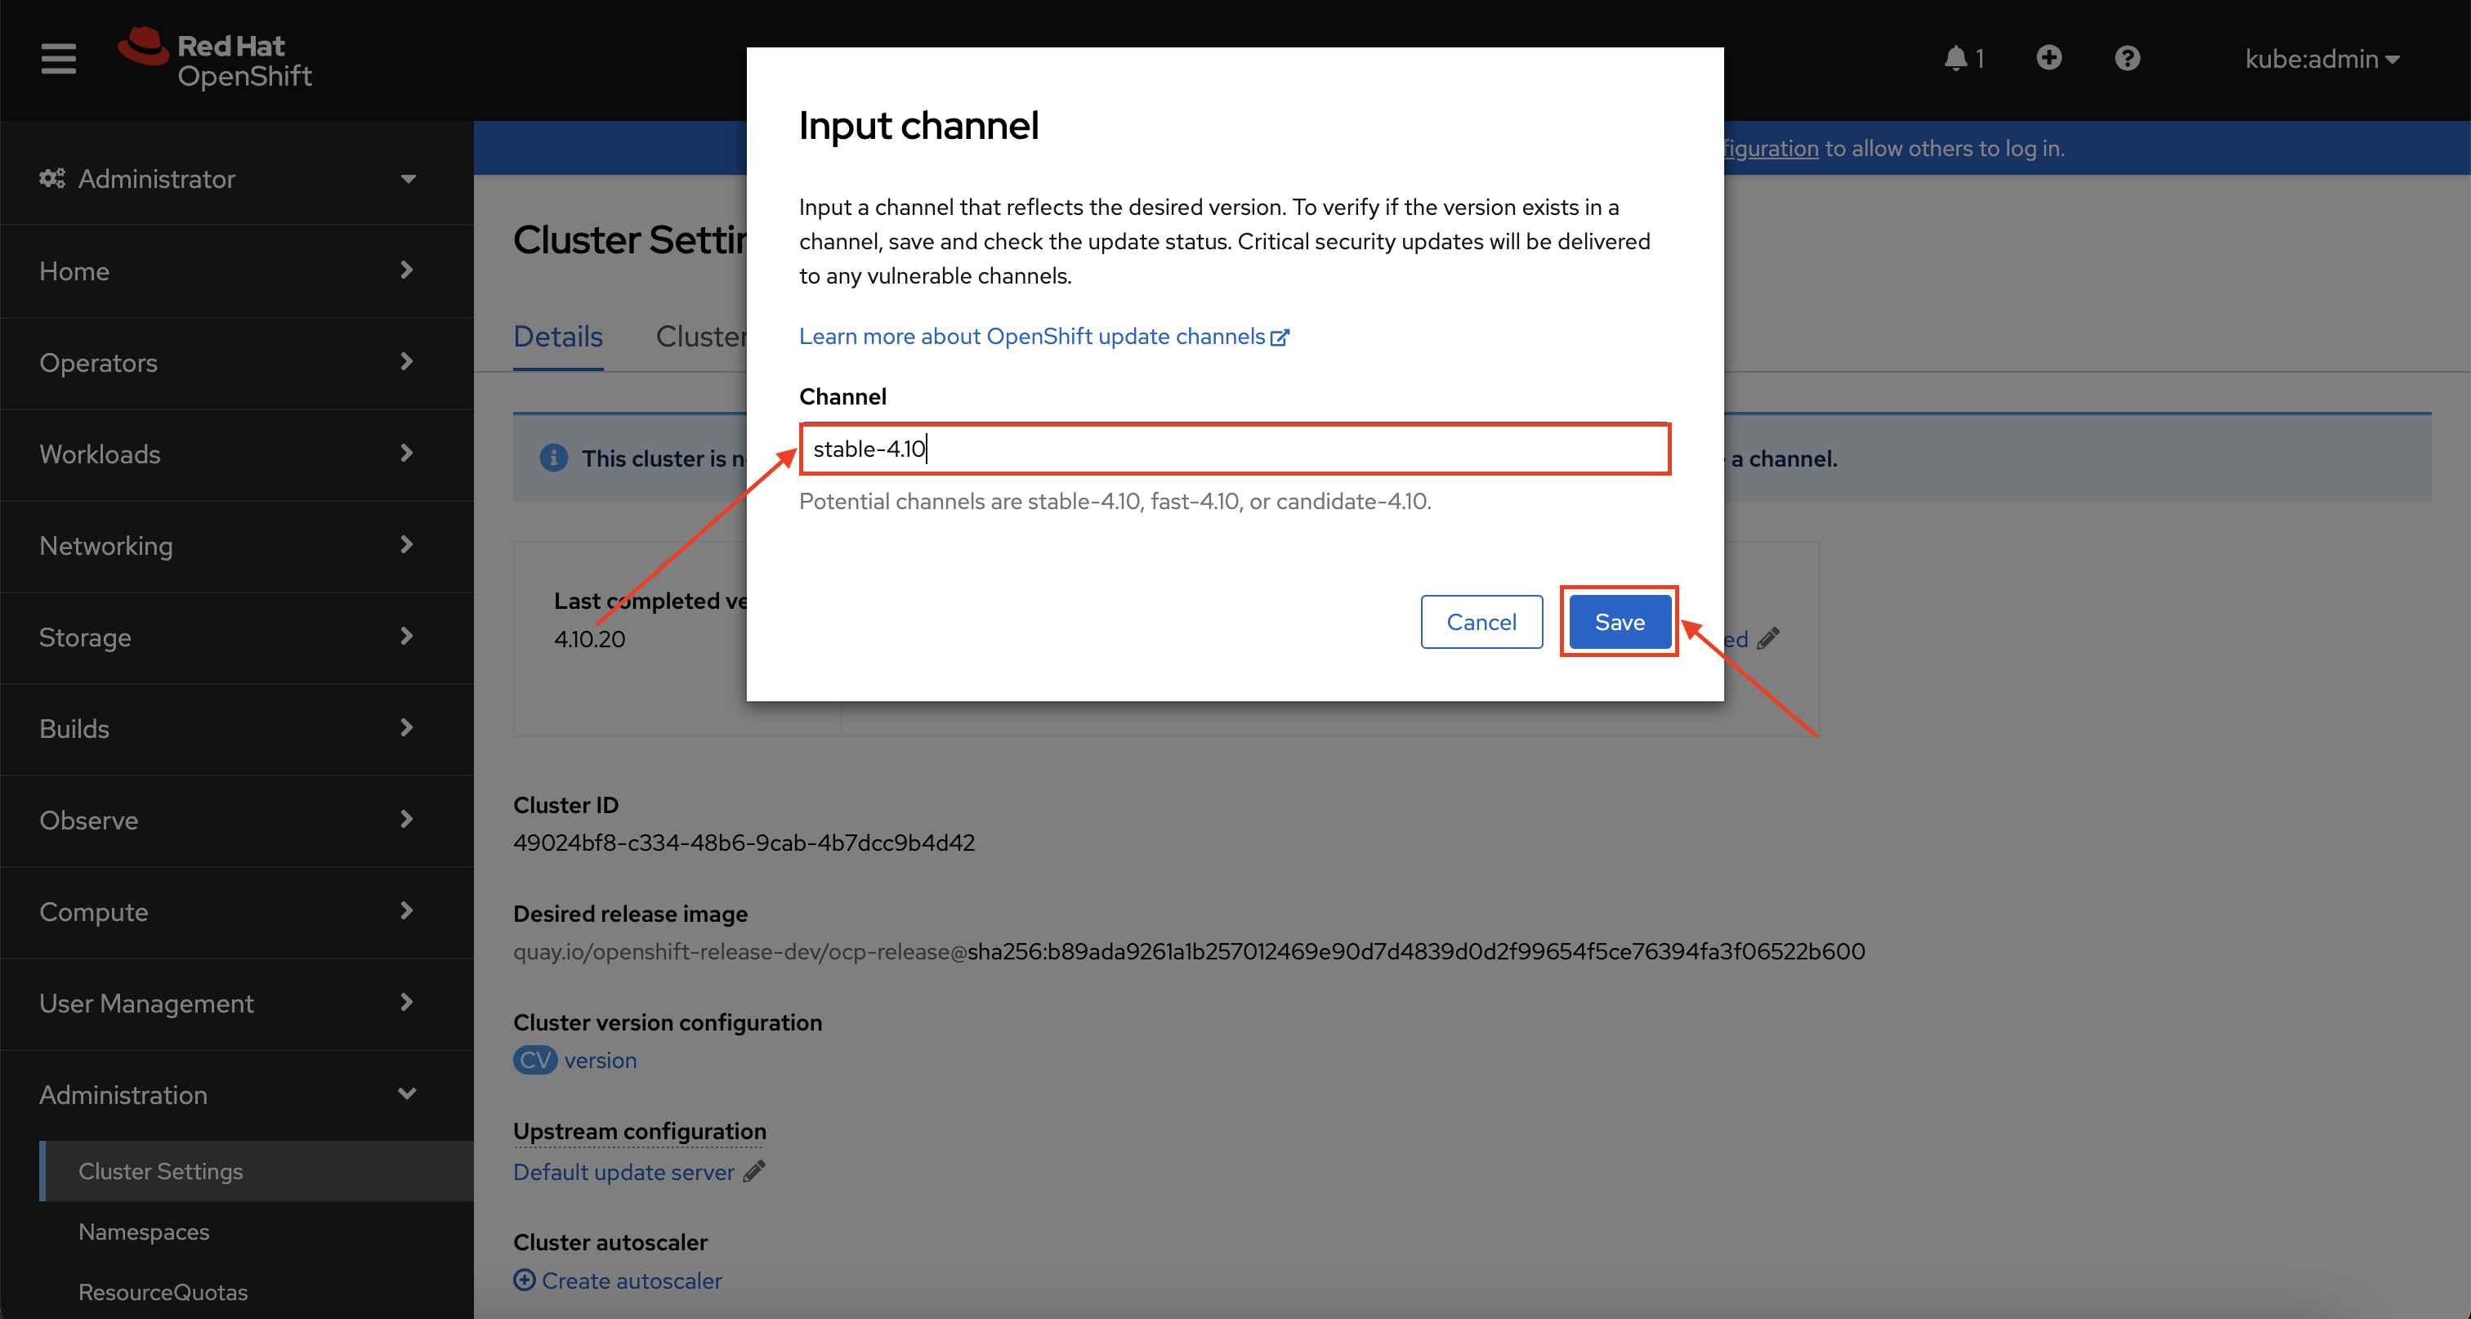
Task: Select Namespaces in the sidebar
Action: coord(144,1232)
